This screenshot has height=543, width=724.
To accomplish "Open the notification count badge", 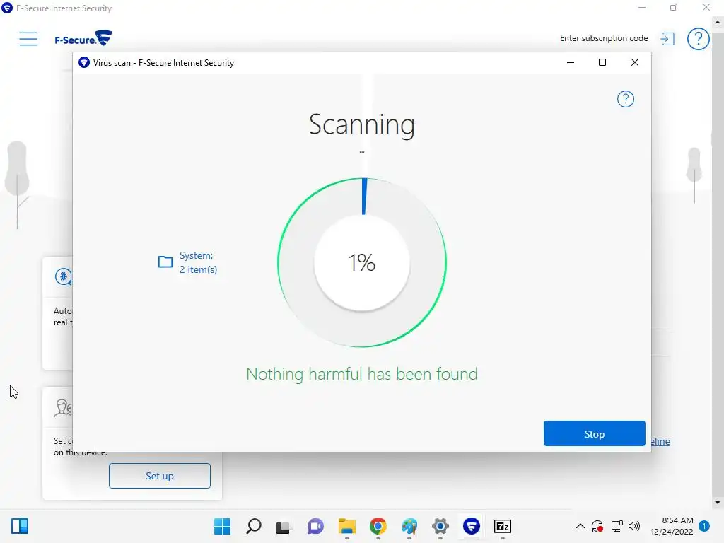I will (704, 526).
